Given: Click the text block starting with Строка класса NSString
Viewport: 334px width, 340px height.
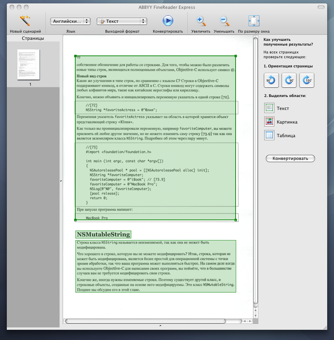Looking at the screenshot, I should pyautogui.click(x=156, y=266).
